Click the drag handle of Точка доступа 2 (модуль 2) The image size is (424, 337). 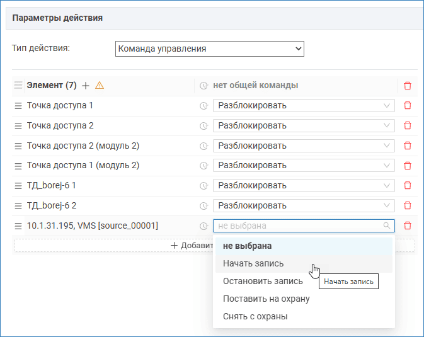(x=18, y=146)
